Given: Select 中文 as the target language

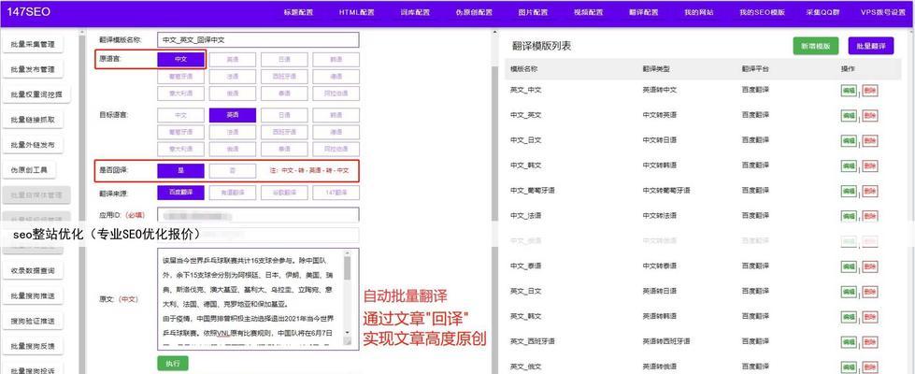Looking at the screenshot, I should pyautogui.click(x=181, y=115).
